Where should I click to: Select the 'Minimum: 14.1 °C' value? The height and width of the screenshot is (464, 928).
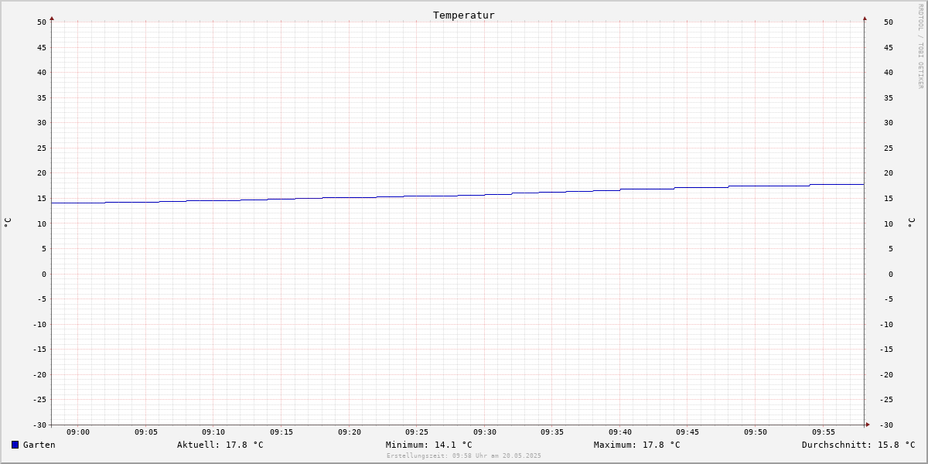429,445
